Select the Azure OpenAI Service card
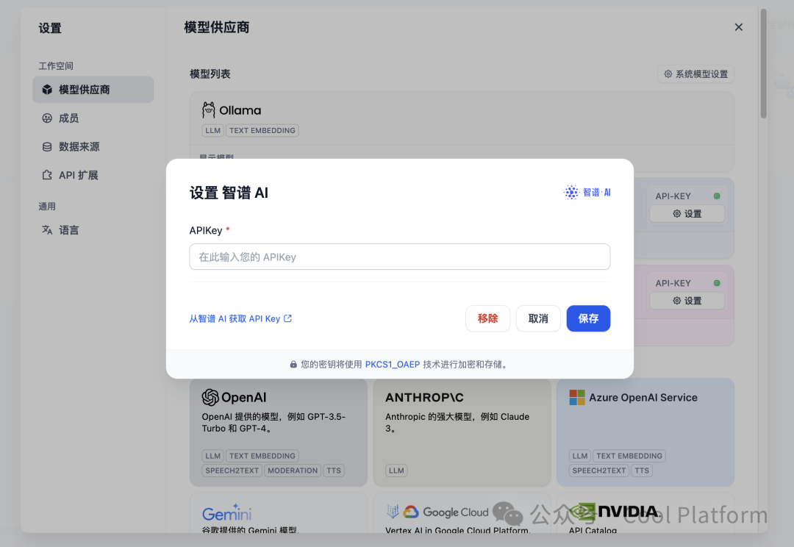The image size is (794, 547). [x=645, y=432]
